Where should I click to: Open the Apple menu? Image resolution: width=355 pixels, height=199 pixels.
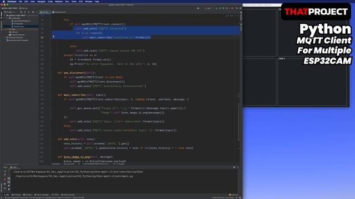pos(4,1)
